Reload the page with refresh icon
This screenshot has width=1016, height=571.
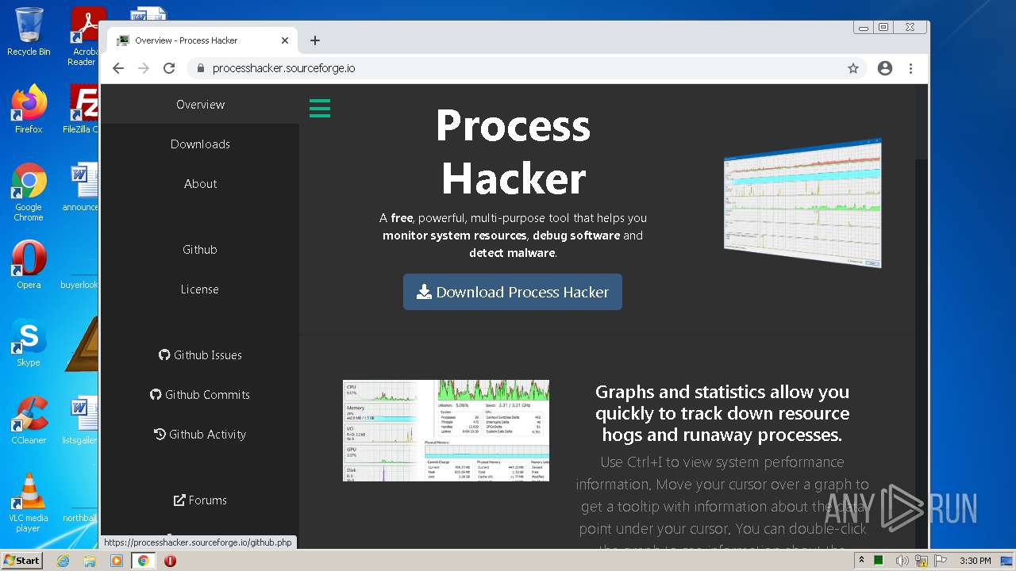169,68
